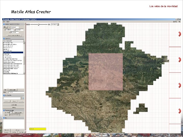Click the Settings button

[14, 107]
